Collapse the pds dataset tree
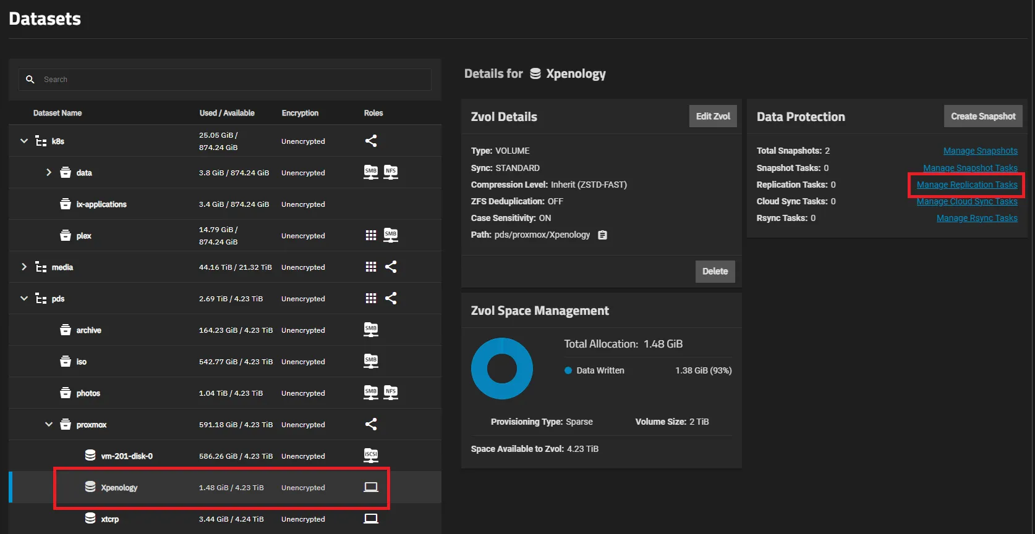This screenshot has width=1035, height=534. click(x=24, y=298)
